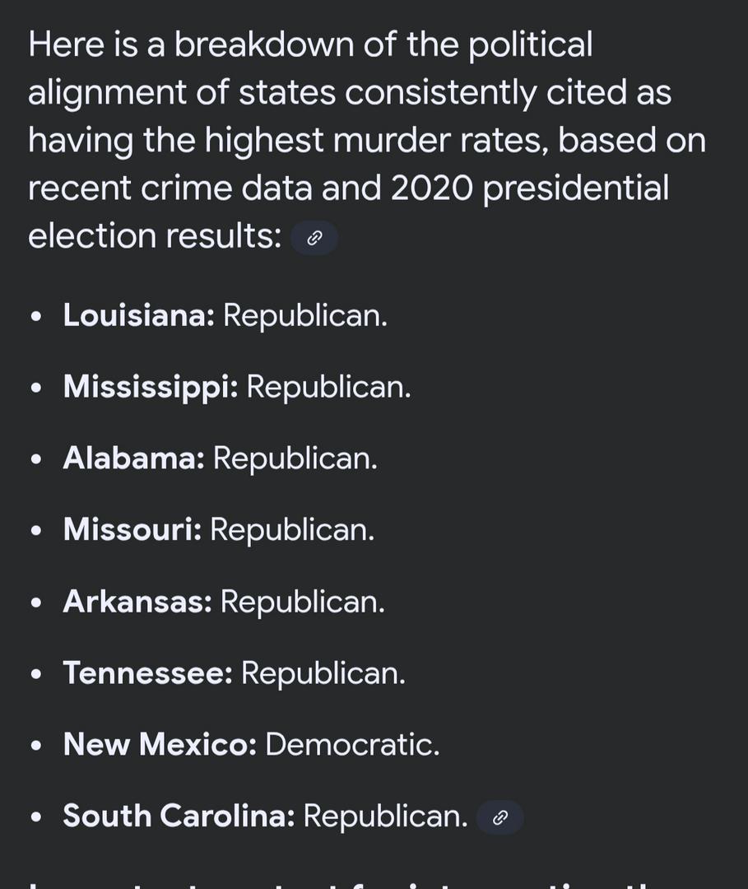Select "Republican" after Mississippi
This screenshot has width=748, height=889.
point(328,387)
